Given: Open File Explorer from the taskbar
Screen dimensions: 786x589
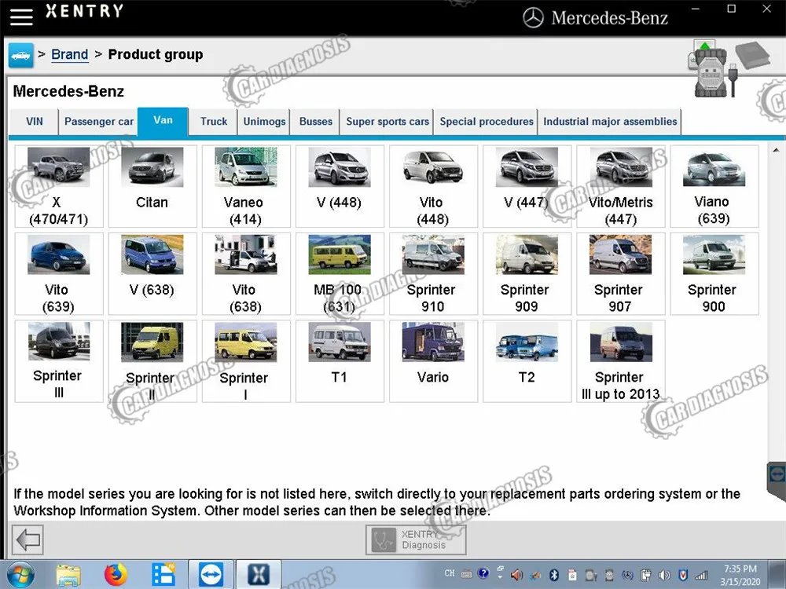Looking at the screenshot, I should [x=68, y=575].
